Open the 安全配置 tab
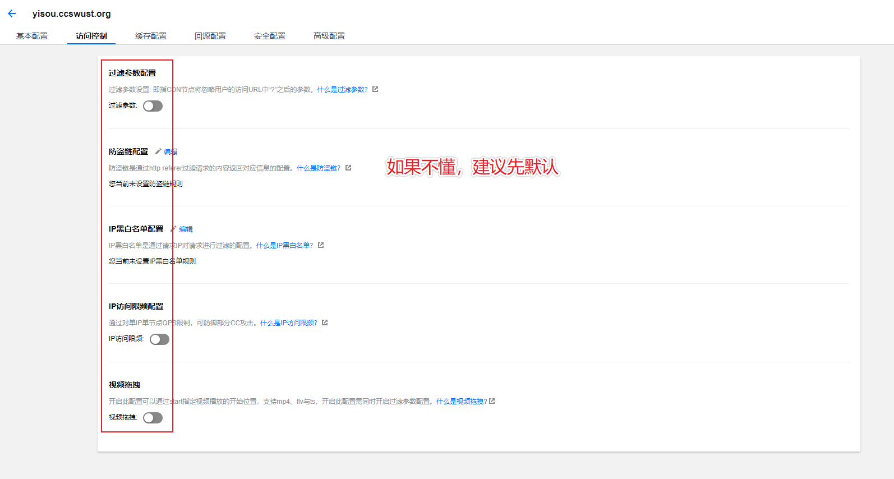The width and height of the screenshot is (894, 479). [x=270, y=36]
